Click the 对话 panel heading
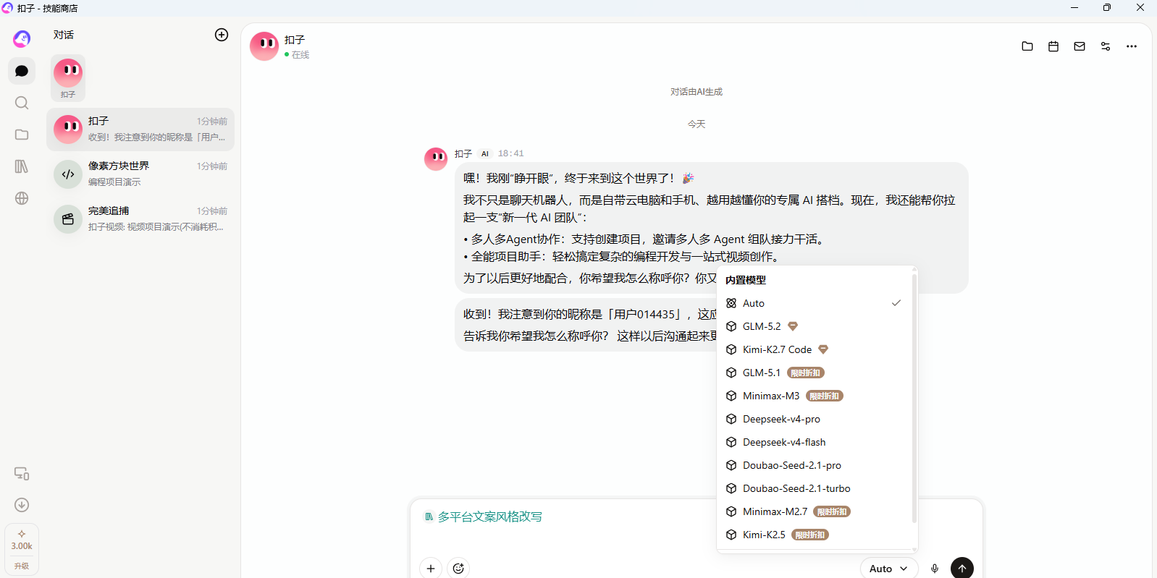The height and width of the screenshot is (578, 1157). coord(64,35)
